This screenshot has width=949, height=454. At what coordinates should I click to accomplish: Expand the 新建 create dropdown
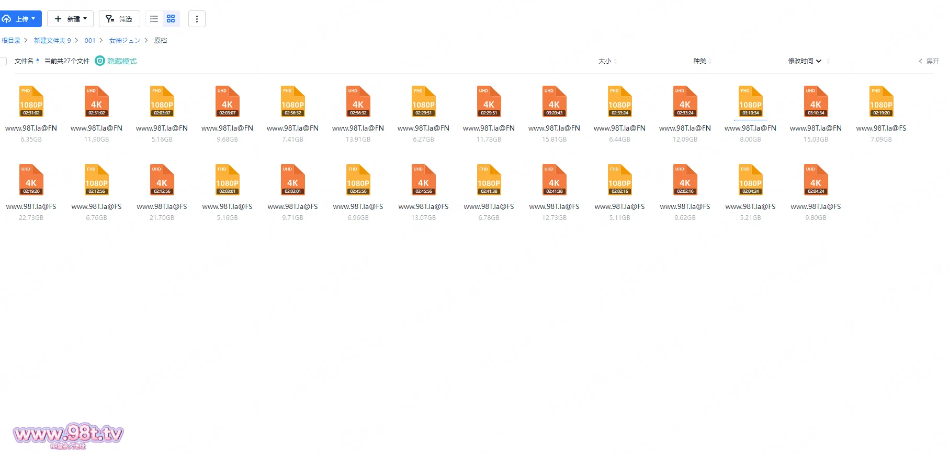[71, 19]
